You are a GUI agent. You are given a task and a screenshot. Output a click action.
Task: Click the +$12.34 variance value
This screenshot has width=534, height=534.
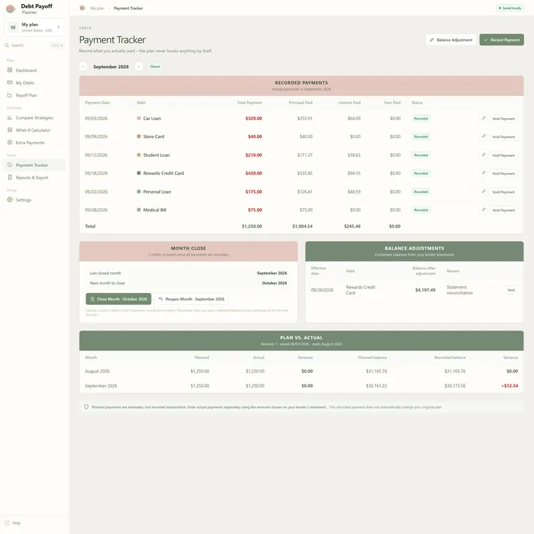pos(509,386)
